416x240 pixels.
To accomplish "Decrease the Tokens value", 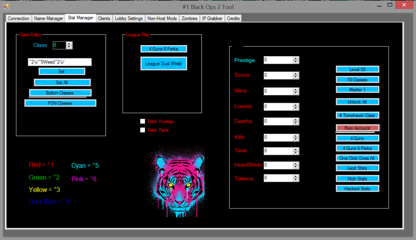I will tap(296, 180).
